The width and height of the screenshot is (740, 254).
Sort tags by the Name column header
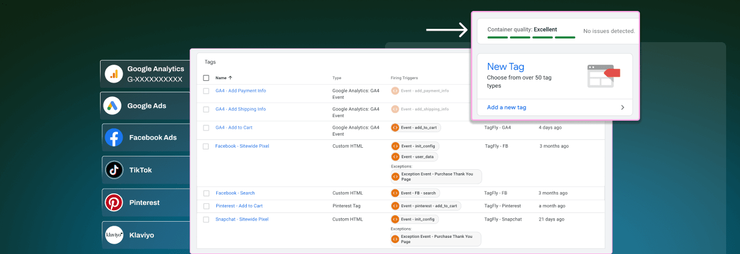pos(224,77)
